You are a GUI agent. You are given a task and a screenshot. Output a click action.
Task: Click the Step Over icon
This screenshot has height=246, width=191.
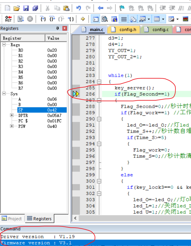(52, 19)
